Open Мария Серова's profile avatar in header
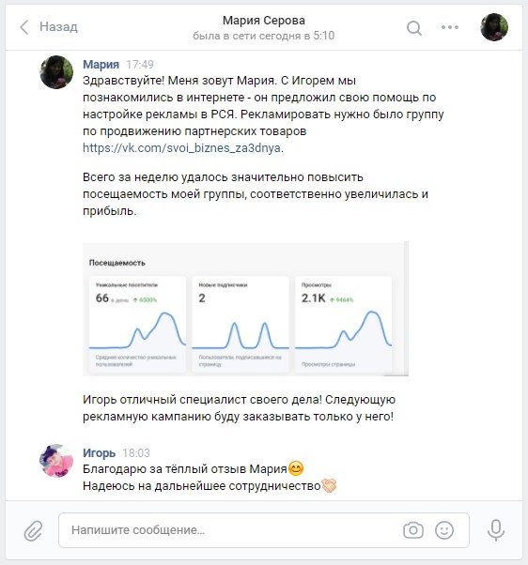The height and width of the screenshot is (565, 528). (x=494, y=27)
